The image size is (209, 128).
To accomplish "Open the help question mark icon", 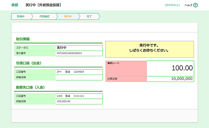I will pos(195,5).
